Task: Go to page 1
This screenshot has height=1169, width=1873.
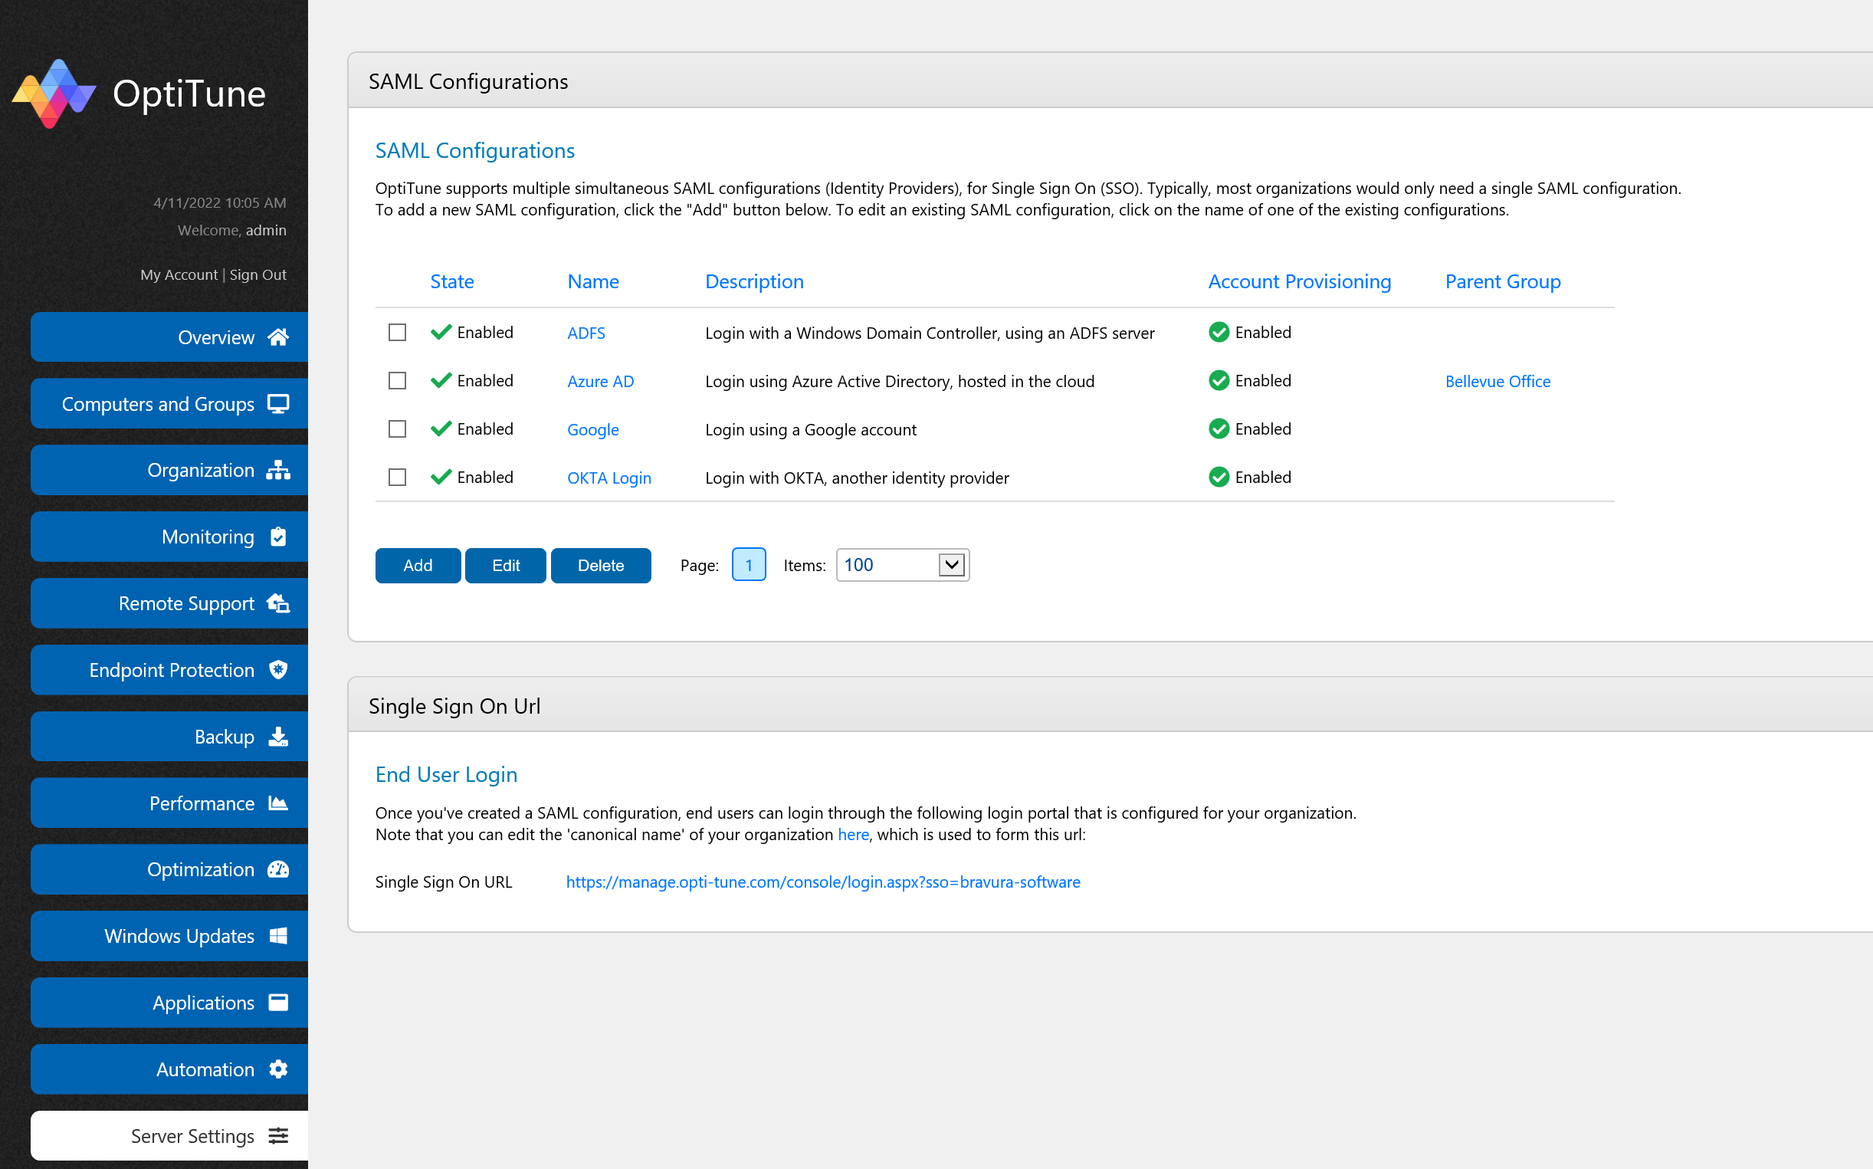Action: [748, 565]
